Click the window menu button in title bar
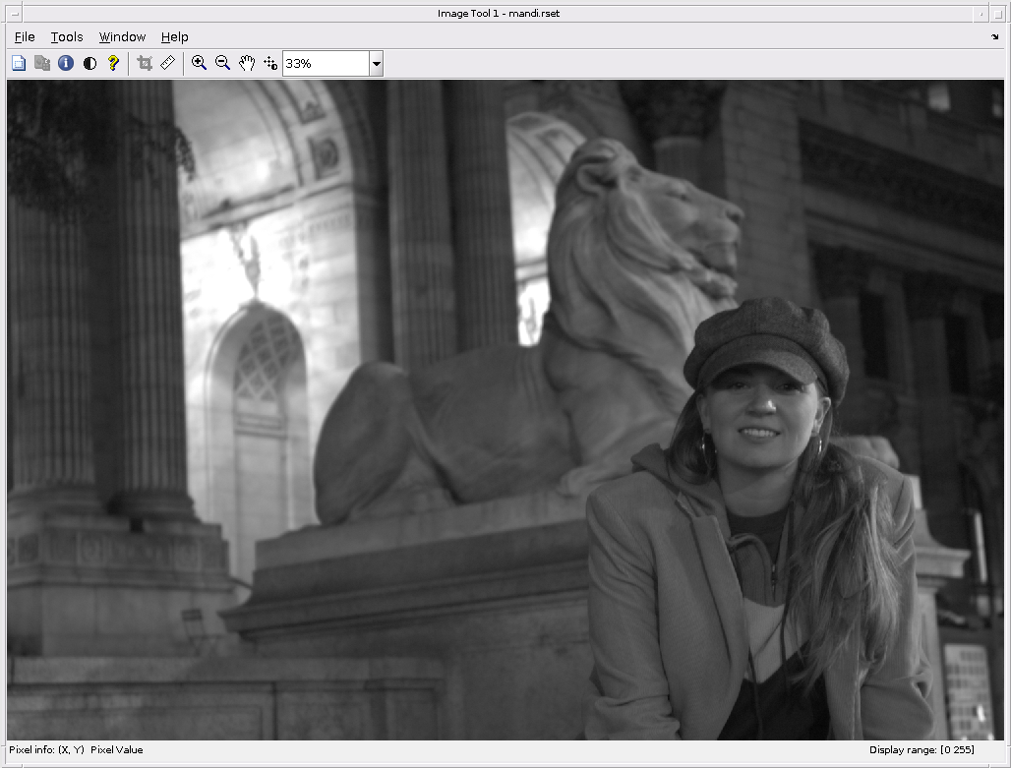This screenshot has width=1011, height=768. (14, 14)
